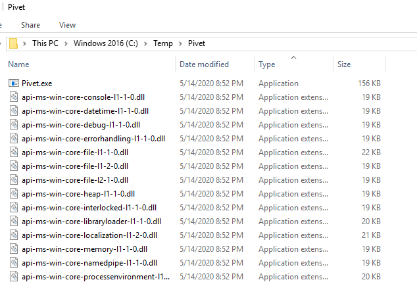Click the api-ms-win-core-datetime dll file icon

pyautogui.click(x=14, y=111)
